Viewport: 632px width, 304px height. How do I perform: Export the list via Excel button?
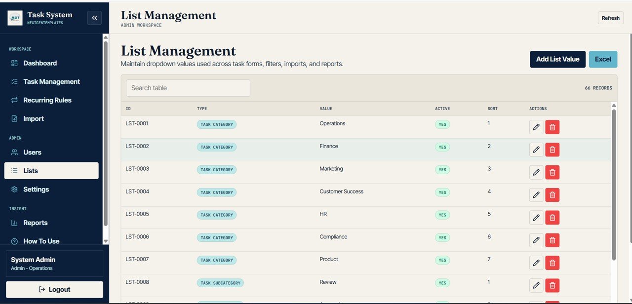[603, 59]
